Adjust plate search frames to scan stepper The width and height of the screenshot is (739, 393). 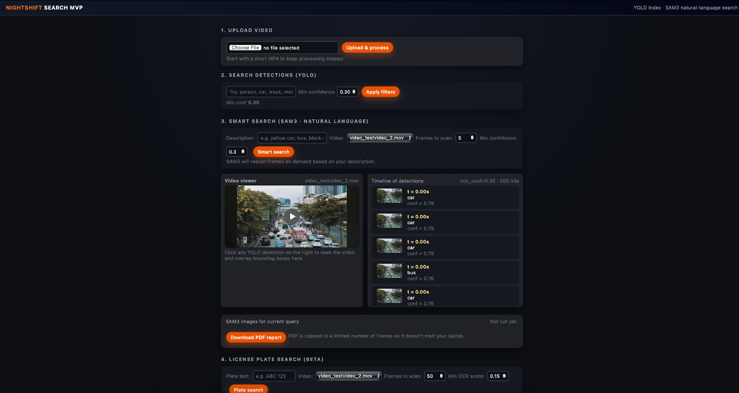441,376
